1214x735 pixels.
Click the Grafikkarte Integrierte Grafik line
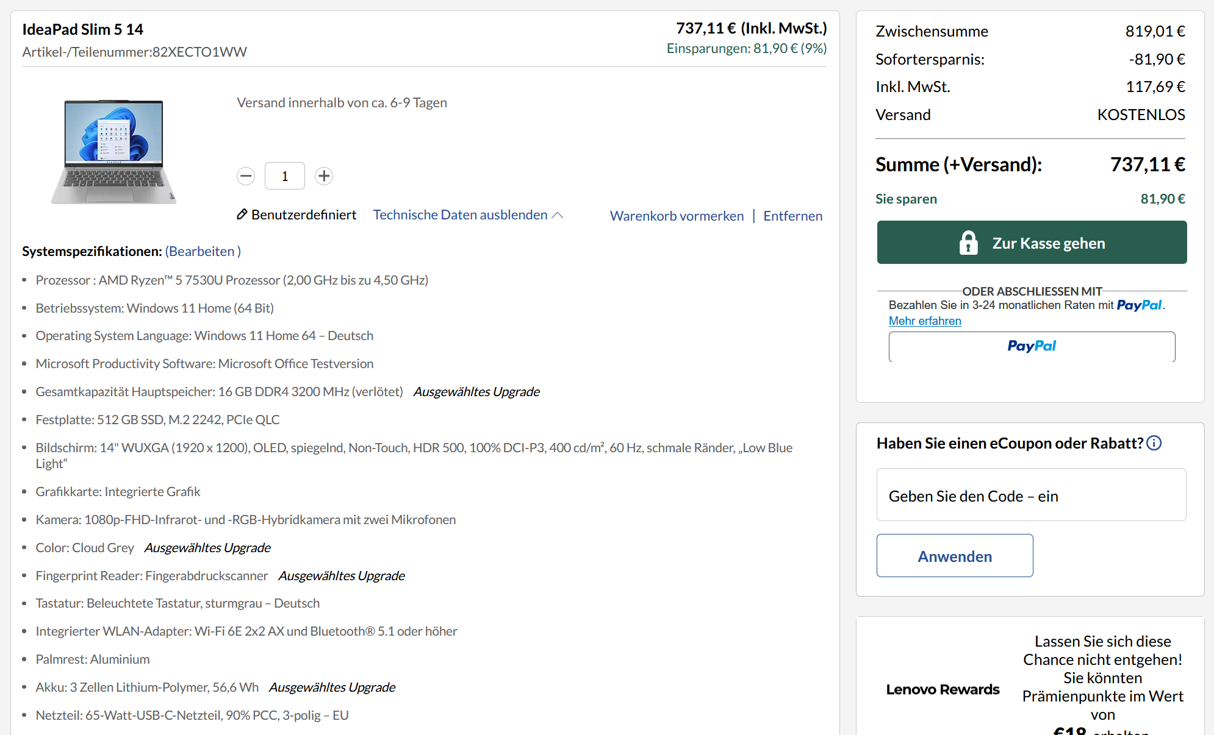118,491
